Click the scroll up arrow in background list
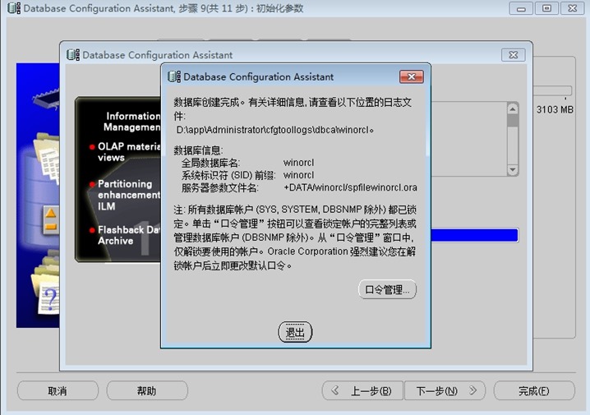The height and width of the screenshot is (415, 590). point(512,109)
